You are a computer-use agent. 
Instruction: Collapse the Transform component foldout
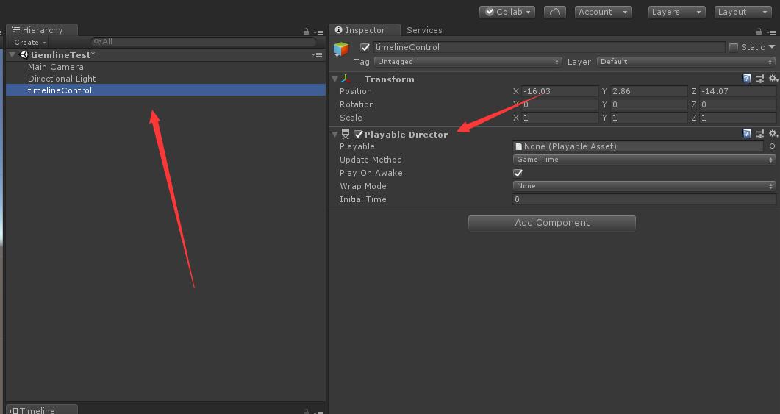[334, 79]
